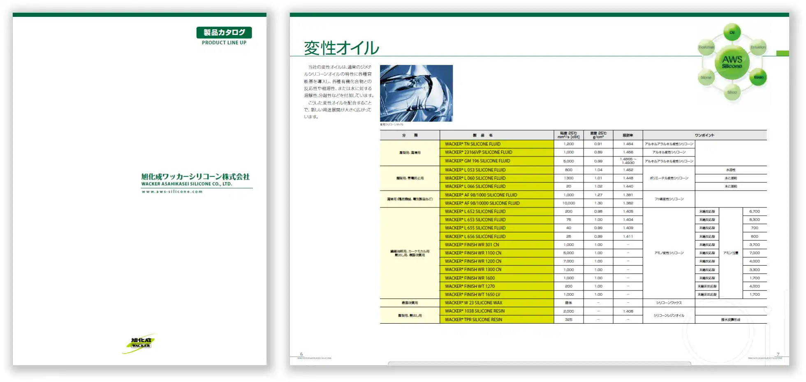Click the 製品カタログ green badge on cover
This screenshot has width=806, height=382.
click(224, 32)
